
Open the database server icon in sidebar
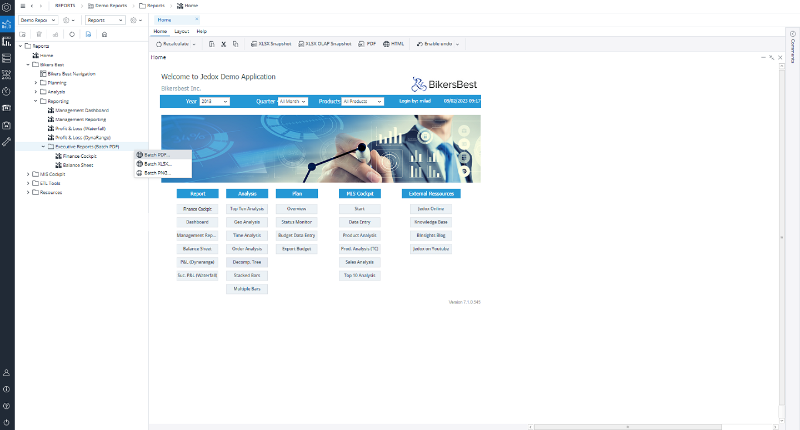(x=7, y=58)
